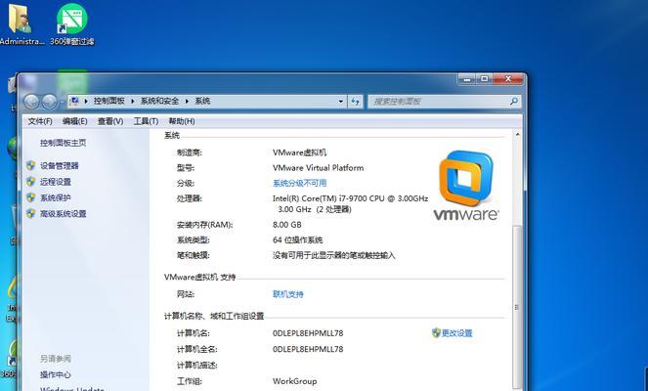Click the 系统 breadcrumb
The image size is (648, 391).
(202, 101)
